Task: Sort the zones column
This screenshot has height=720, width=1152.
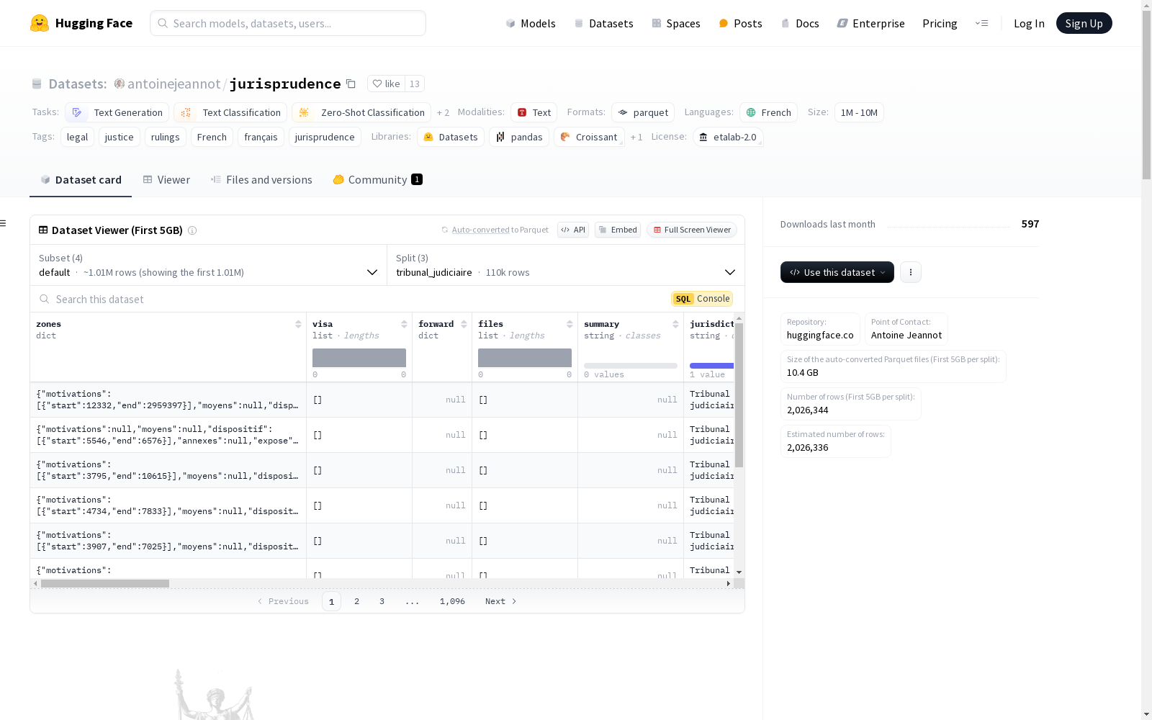Action: [x=298, y=324]
